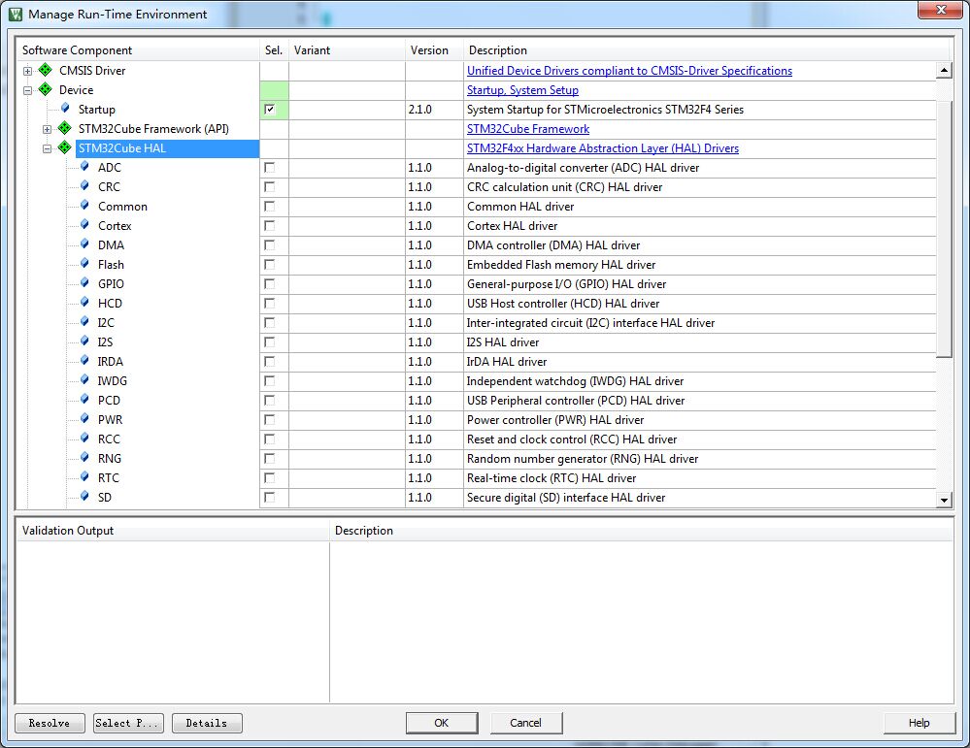Click the blue component icon beside I2C

point(84,321)
